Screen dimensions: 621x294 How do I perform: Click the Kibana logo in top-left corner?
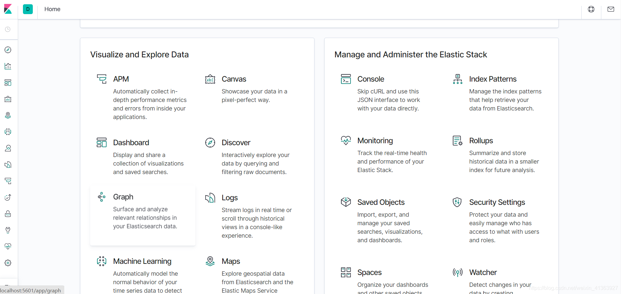tap(8, 9)
